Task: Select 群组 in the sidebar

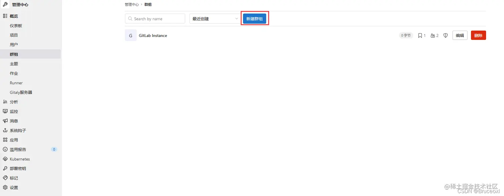Action: coord(30,54)
